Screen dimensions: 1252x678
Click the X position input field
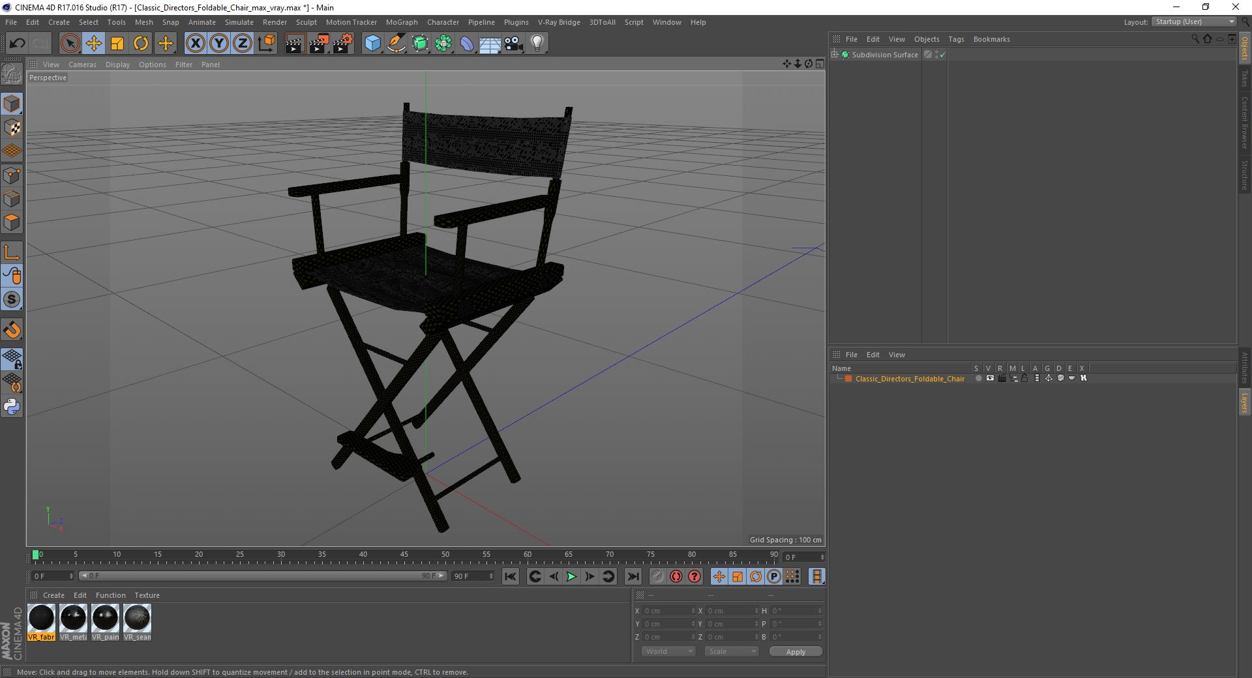668,611
